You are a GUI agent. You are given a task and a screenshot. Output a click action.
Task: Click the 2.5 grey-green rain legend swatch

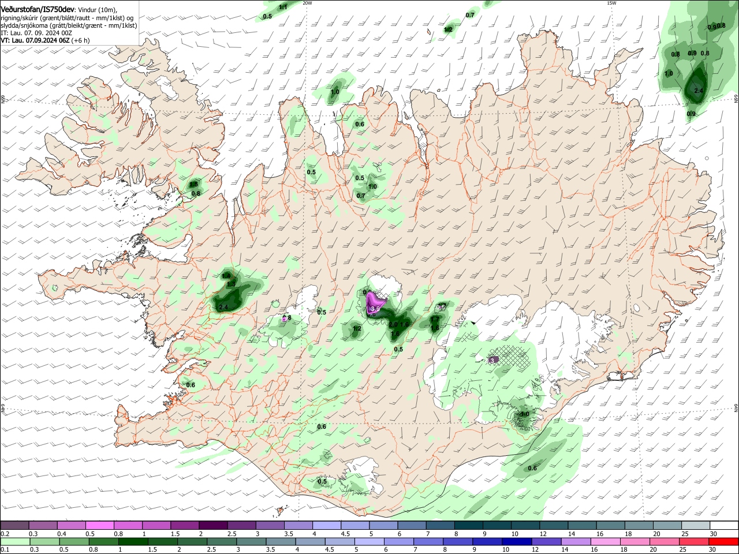[221, 542]
